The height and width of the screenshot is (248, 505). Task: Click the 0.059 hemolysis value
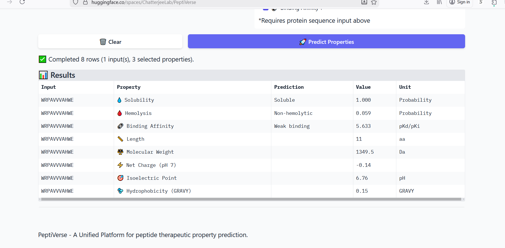(x=363, y=113)
